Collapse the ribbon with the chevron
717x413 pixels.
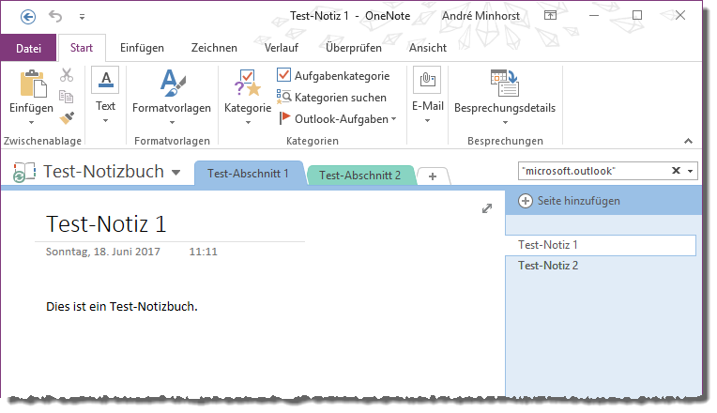point(688,142)
